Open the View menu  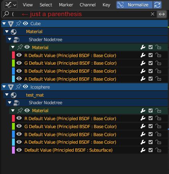(x=28, y=5)
